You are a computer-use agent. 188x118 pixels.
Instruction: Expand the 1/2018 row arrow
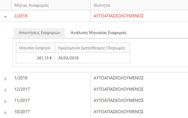tap(5, 79)
